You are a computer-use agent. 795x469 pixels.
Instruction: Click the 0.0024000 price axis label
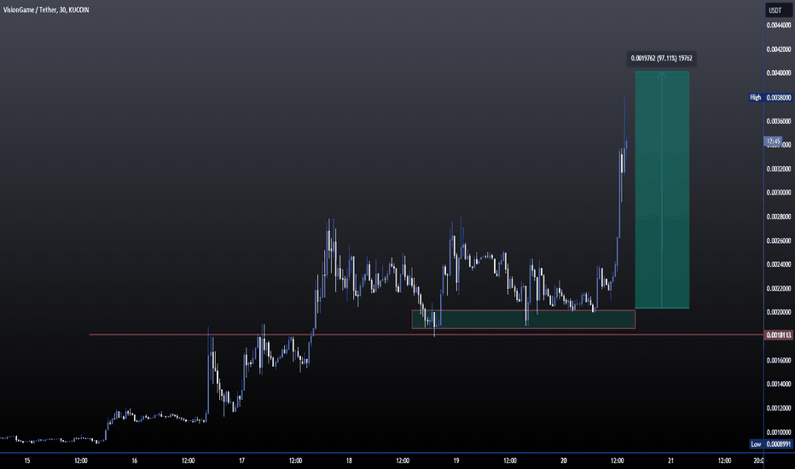tap(778, 264)
